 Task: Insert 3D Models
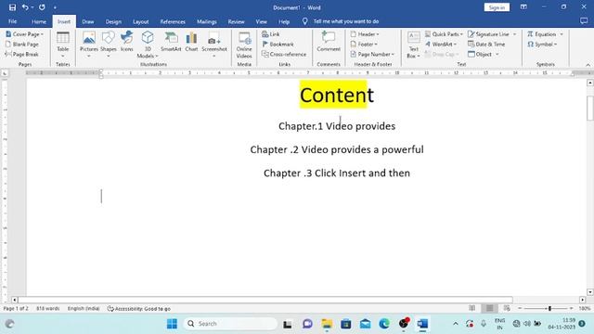(148, 45)
